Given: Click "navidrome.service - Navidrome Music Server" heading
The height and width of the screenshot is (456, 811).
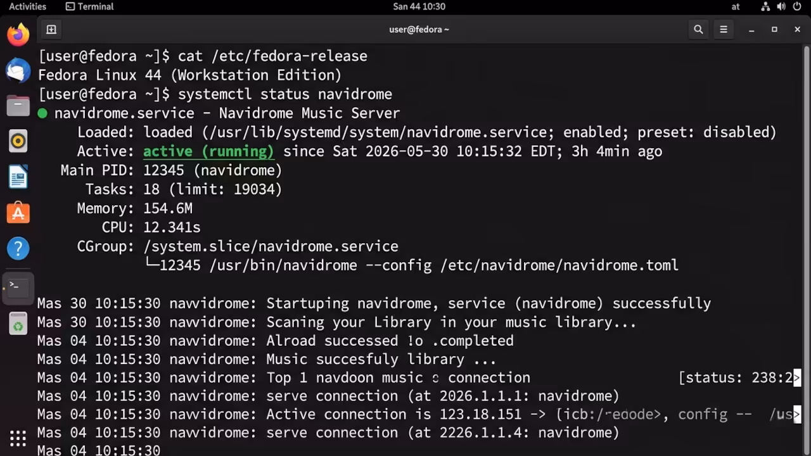Looking at the screenshot, I should pyautogui.click(x=227, y=113).
